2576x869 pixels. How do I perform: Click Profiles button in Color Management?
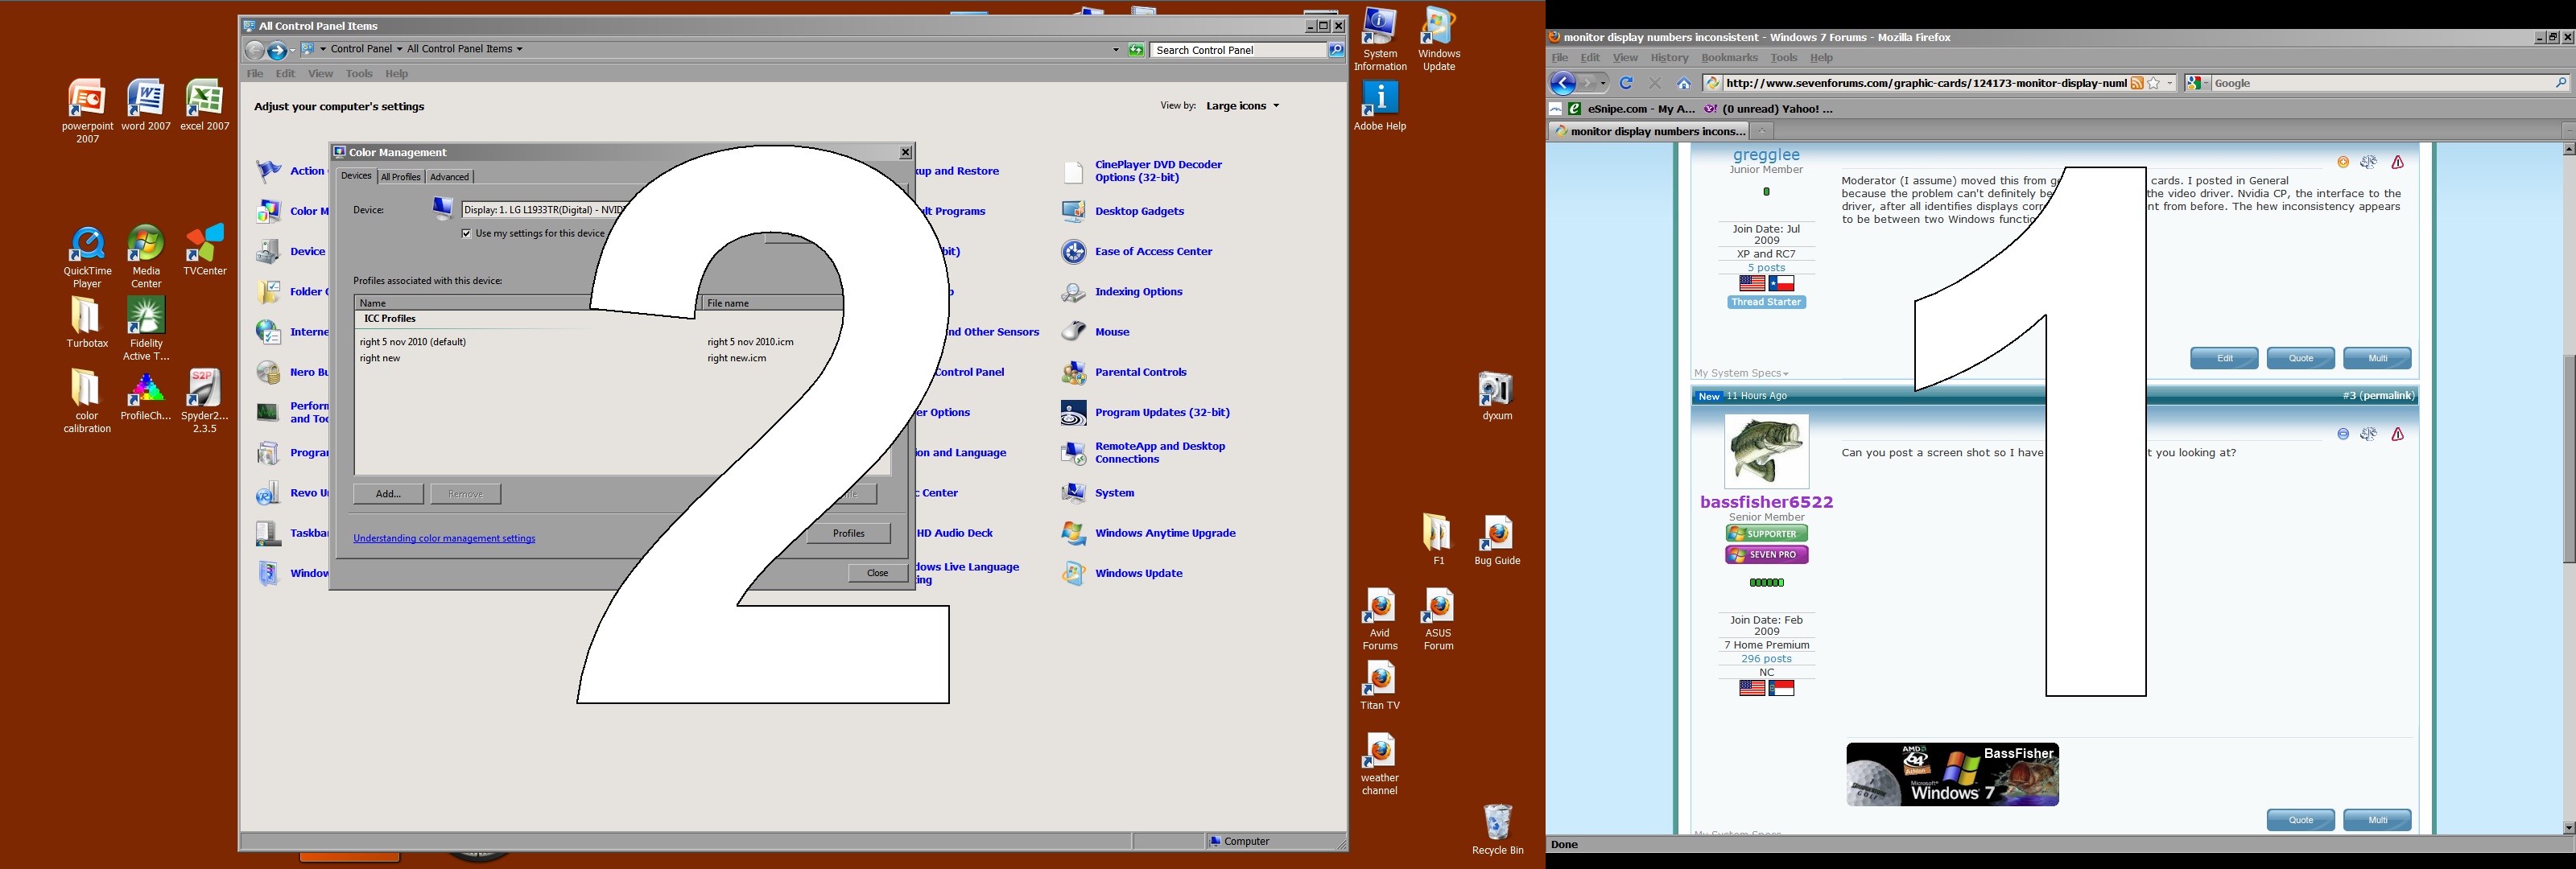[849, 533]
